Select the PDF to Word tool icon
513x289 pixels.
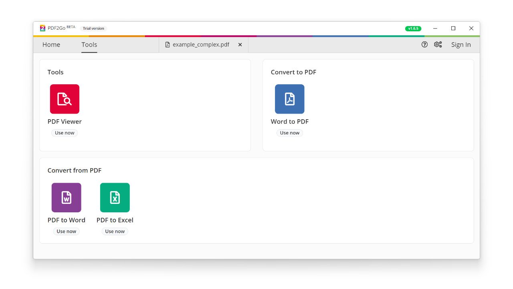[x=66, y=197]
